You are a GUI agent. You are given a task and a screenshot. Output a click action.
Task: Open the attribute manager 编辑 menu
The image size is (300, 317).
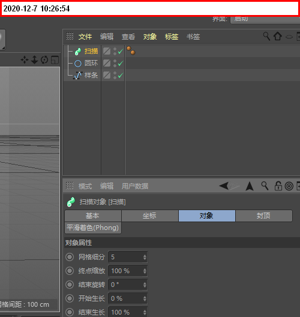coord(107,186)
